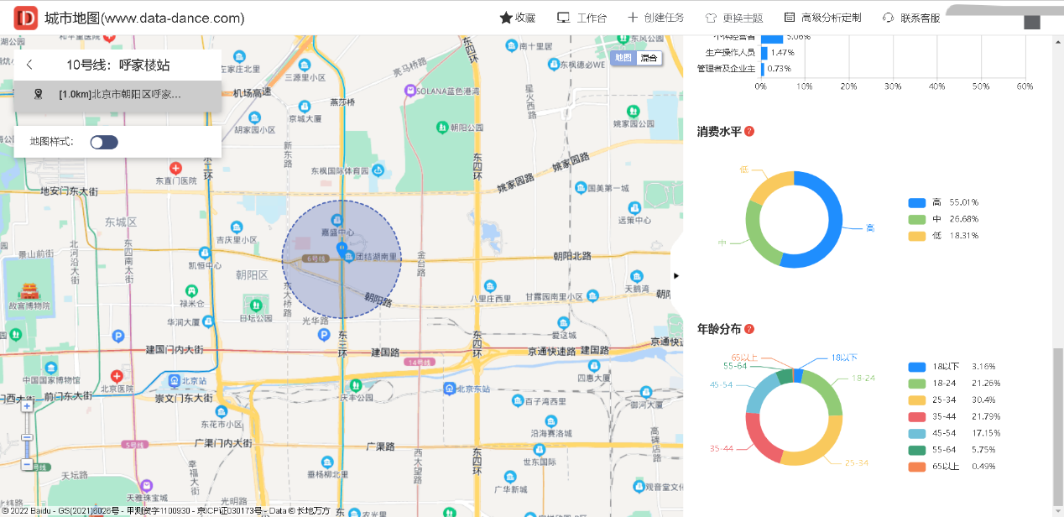This screenshot has height=517, width=1064.
Task: Click the 55-64 5.75% legend swatch
Action: 916,450
